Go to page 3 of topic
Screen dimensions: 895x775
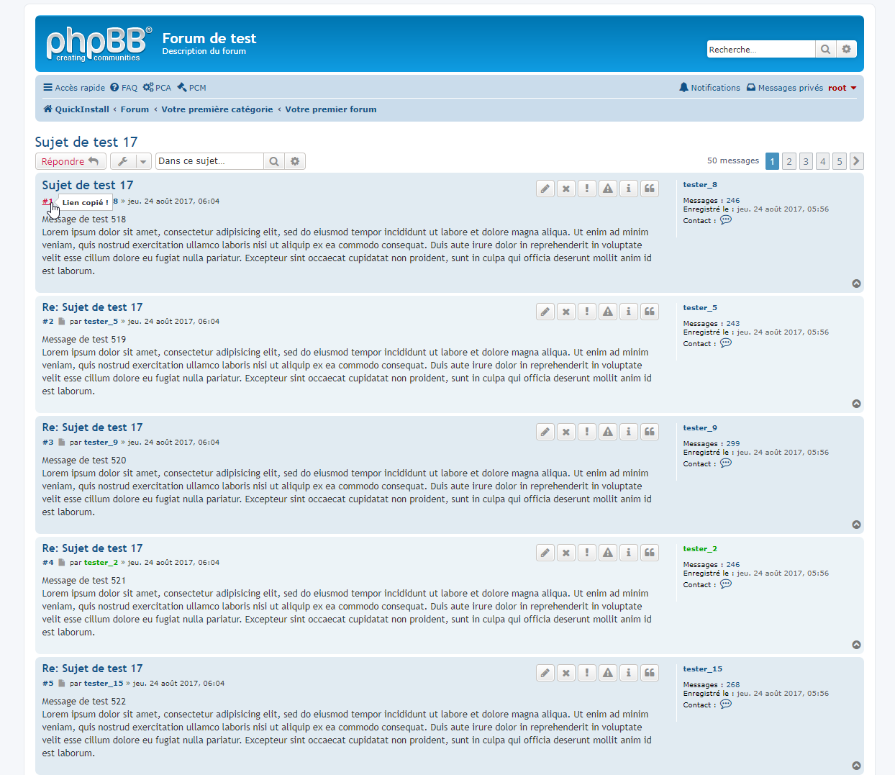(806, 161)
